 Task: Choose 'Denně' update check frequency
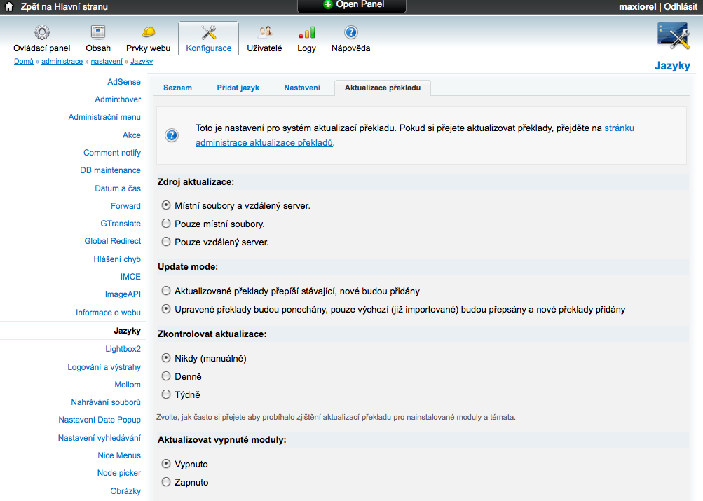166,376
